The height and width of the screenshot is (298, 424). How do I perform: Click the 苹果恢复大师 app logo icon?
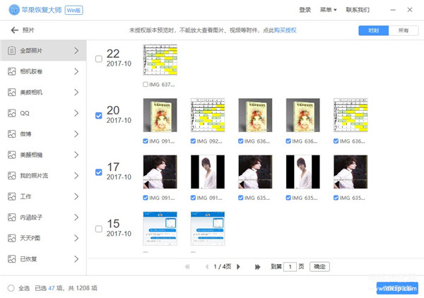click(x=14, y=10)
